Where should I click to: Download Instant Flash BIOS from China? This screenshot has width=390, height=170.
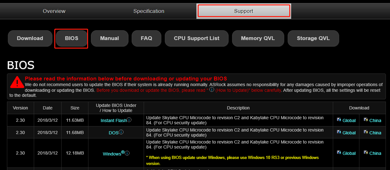pos(375,120)
